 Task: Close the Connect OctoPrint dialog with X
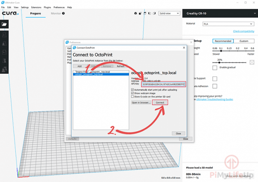point(184,48)
